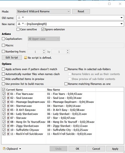This screenshot has width=125, height=153.
Task: Select new name '06 - Lady Stardust - 0;03;21.wav'
Action: pos(67,114)
